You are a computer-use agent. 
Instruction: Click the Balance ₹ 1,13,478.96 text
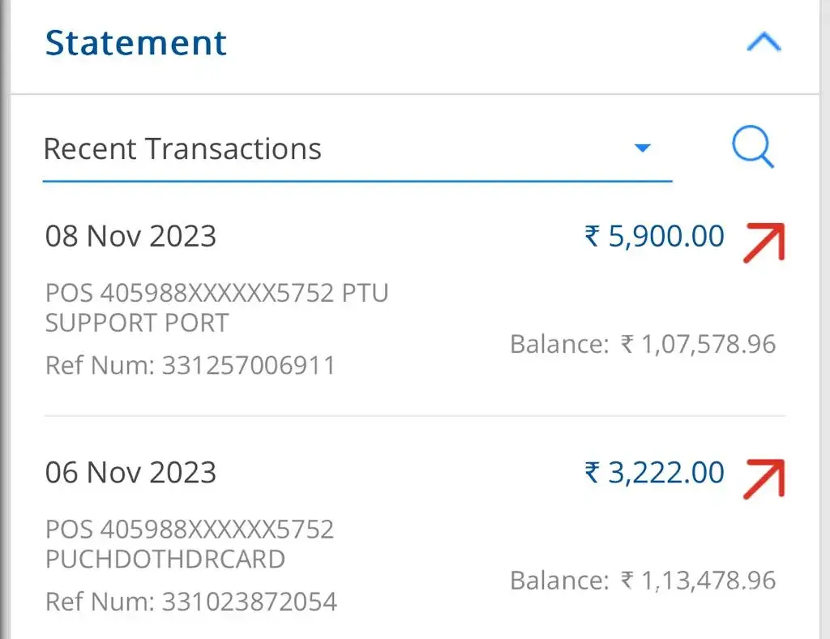pyautogui.click(x=643, y=581)
